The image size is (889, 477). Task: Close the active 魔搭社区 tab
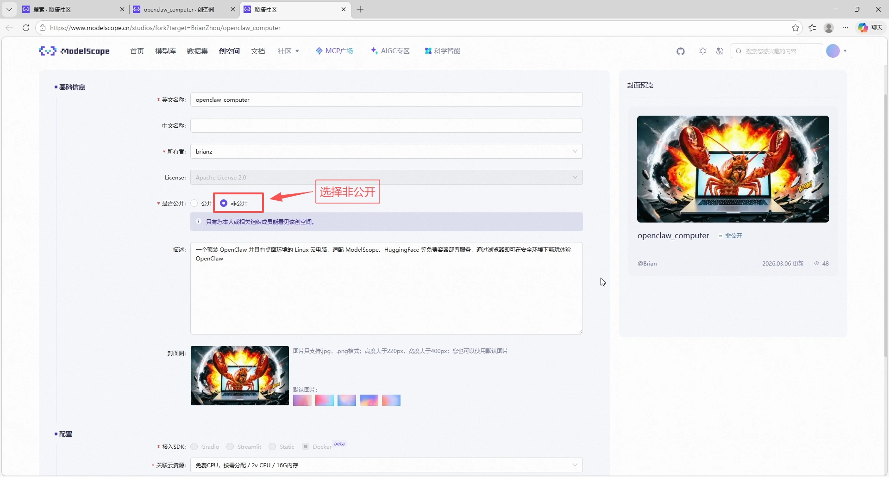[344, 9]
